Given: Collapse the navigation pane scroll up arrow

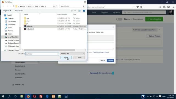Looking at the screenshot, I should pos(20,14).
